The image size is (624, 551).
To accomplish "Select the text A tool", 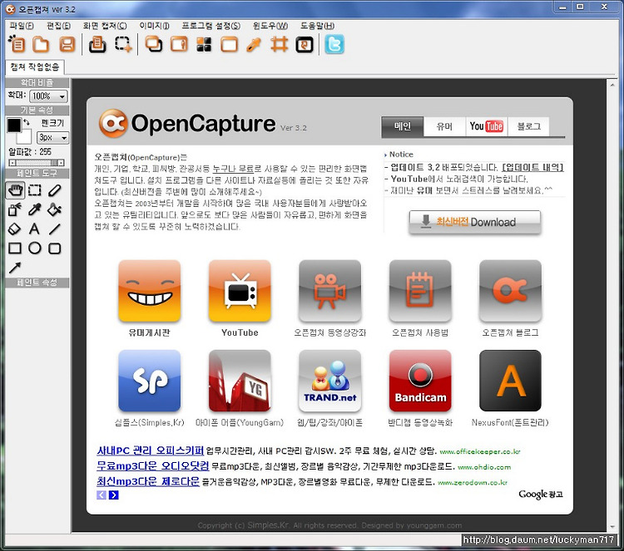I will [35, 229].
